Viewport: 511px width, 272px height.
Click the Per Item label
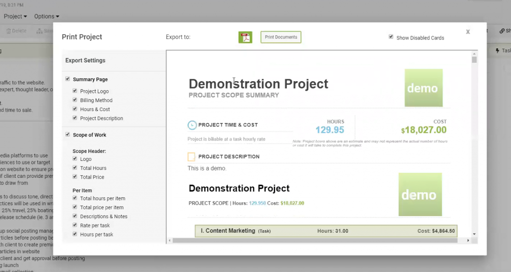pyautogui.click(x=82, y=191)
